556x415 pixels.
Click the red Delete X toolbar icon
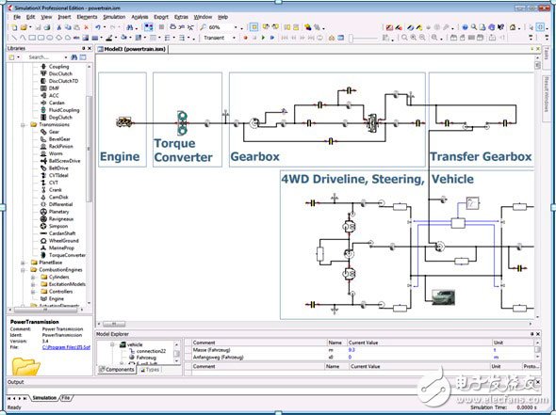86,27
